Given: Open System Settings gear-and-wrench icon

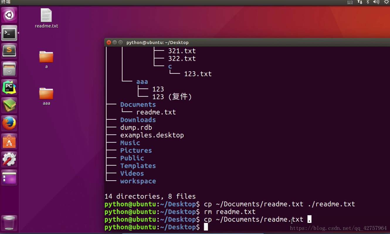Looking at the screenshot, I should (x=9, y=159).
